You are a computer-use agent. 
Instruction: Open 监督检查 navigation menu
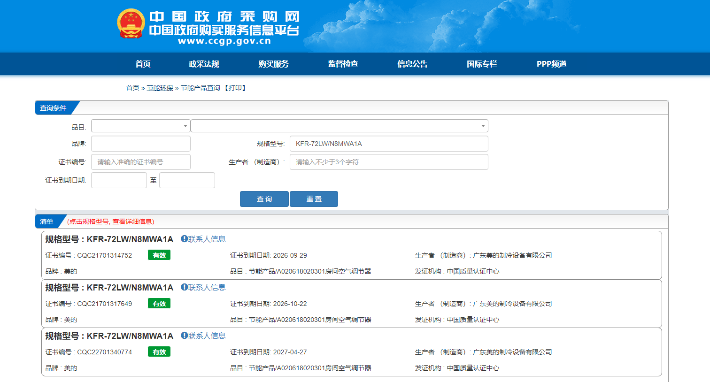point(343,64)
